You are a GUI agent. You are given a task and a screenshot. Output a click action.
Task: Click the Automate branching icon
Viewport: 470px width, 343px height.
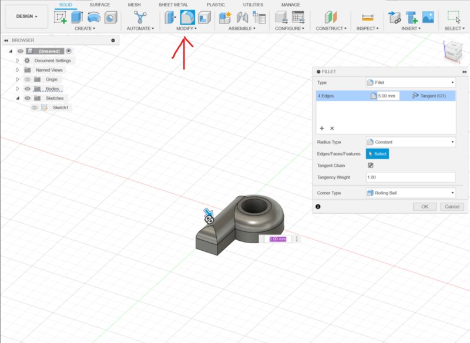(x=140, y=17)
